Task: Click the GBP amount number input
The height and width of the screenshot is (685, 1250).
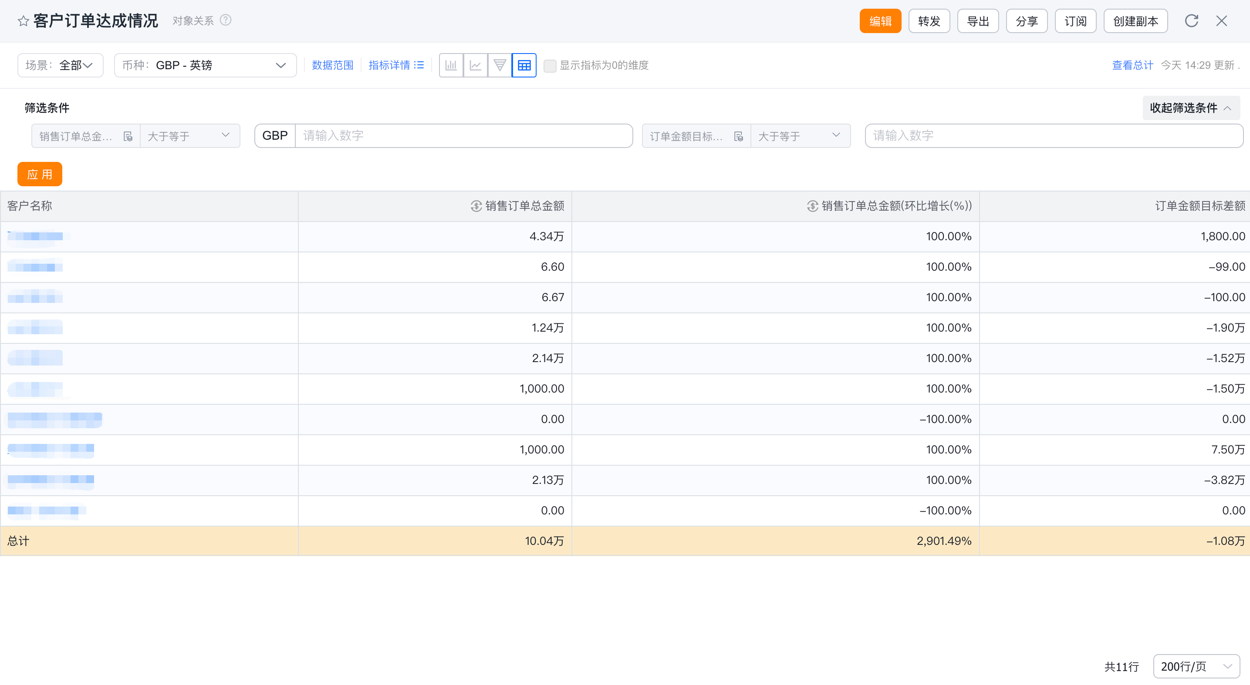Action: pos(463,136)
